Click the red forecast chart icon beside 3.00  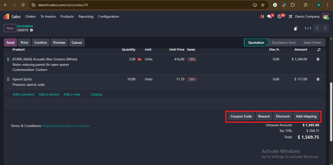(139, 59)
